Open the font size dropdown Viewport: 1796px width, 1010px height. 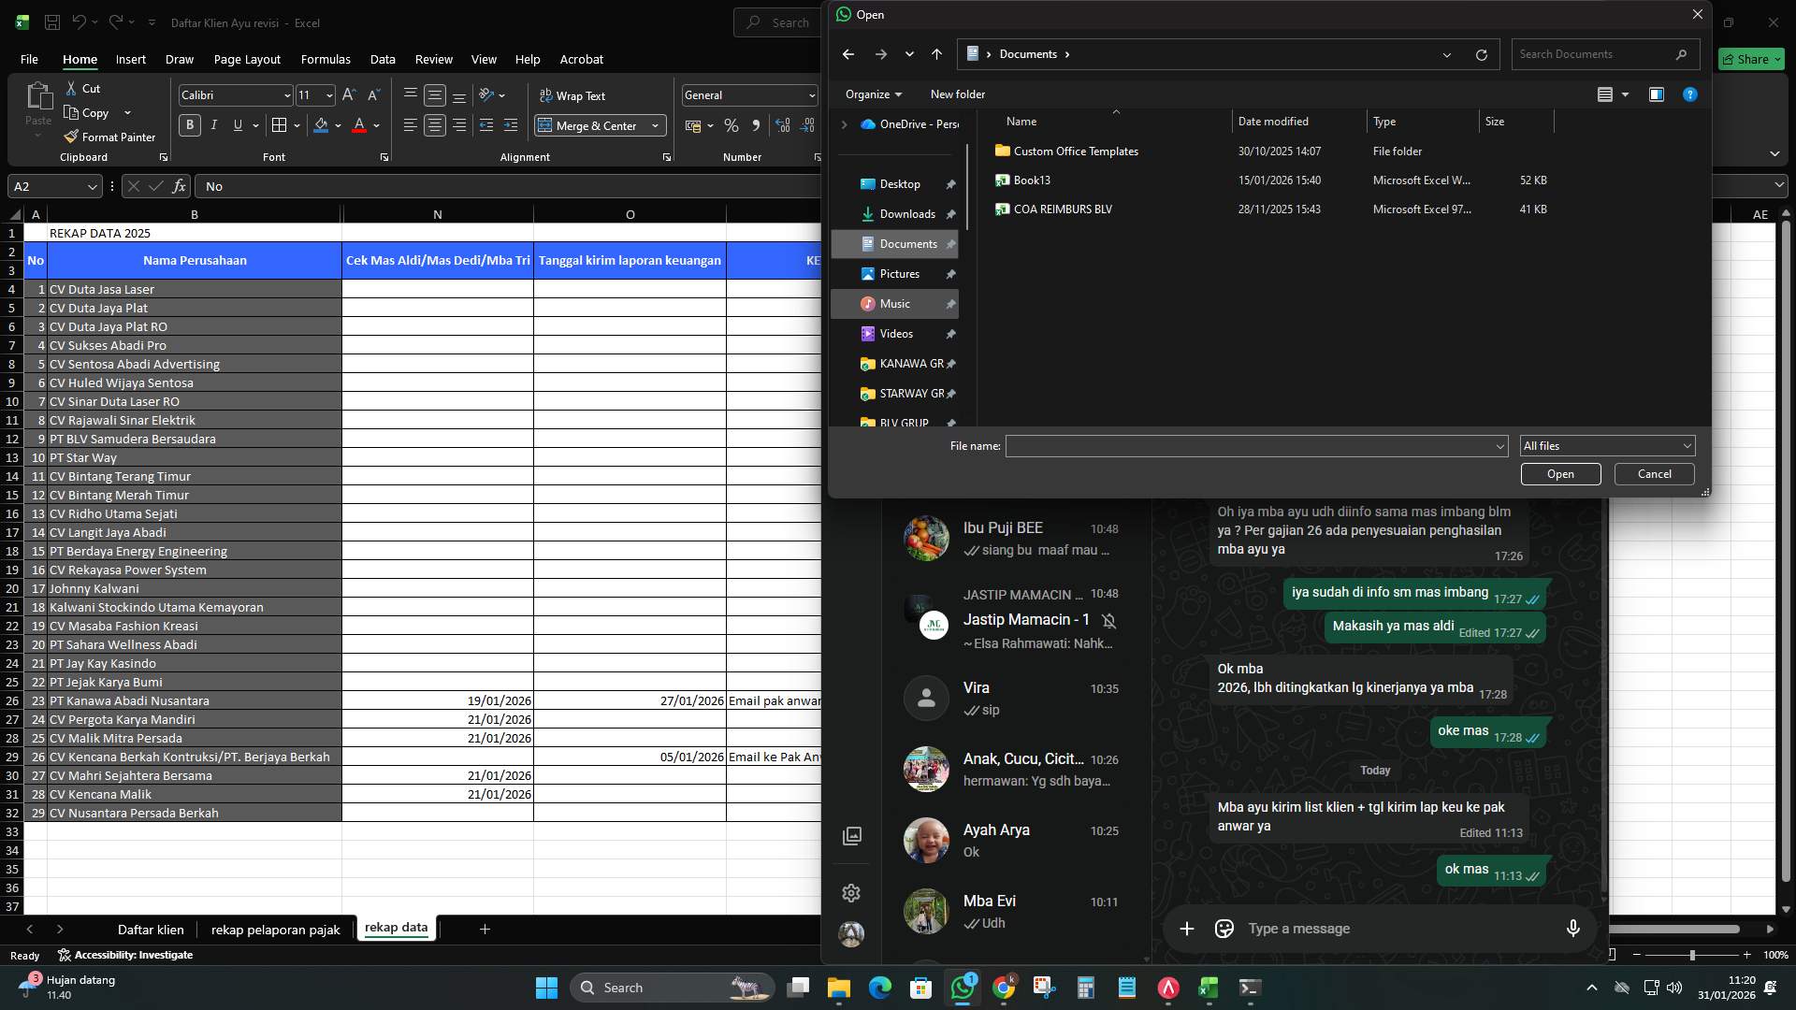tap(328, 94)
